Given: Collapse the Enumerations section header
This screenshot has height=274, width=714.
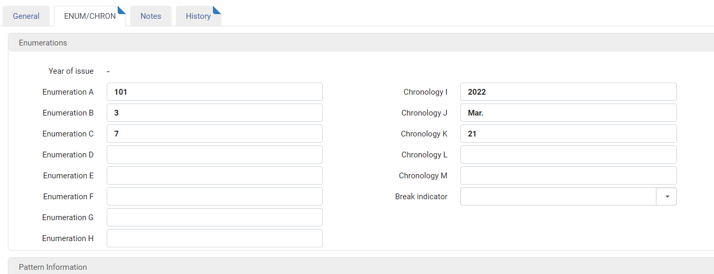Looking at the screenshot, I should [x=361, y=43].
